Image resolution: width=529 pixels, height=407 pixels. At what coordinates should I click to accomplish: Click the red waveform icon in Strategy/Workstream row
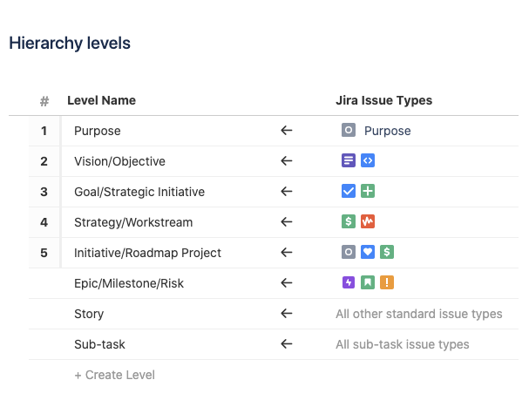pos(368,222)
